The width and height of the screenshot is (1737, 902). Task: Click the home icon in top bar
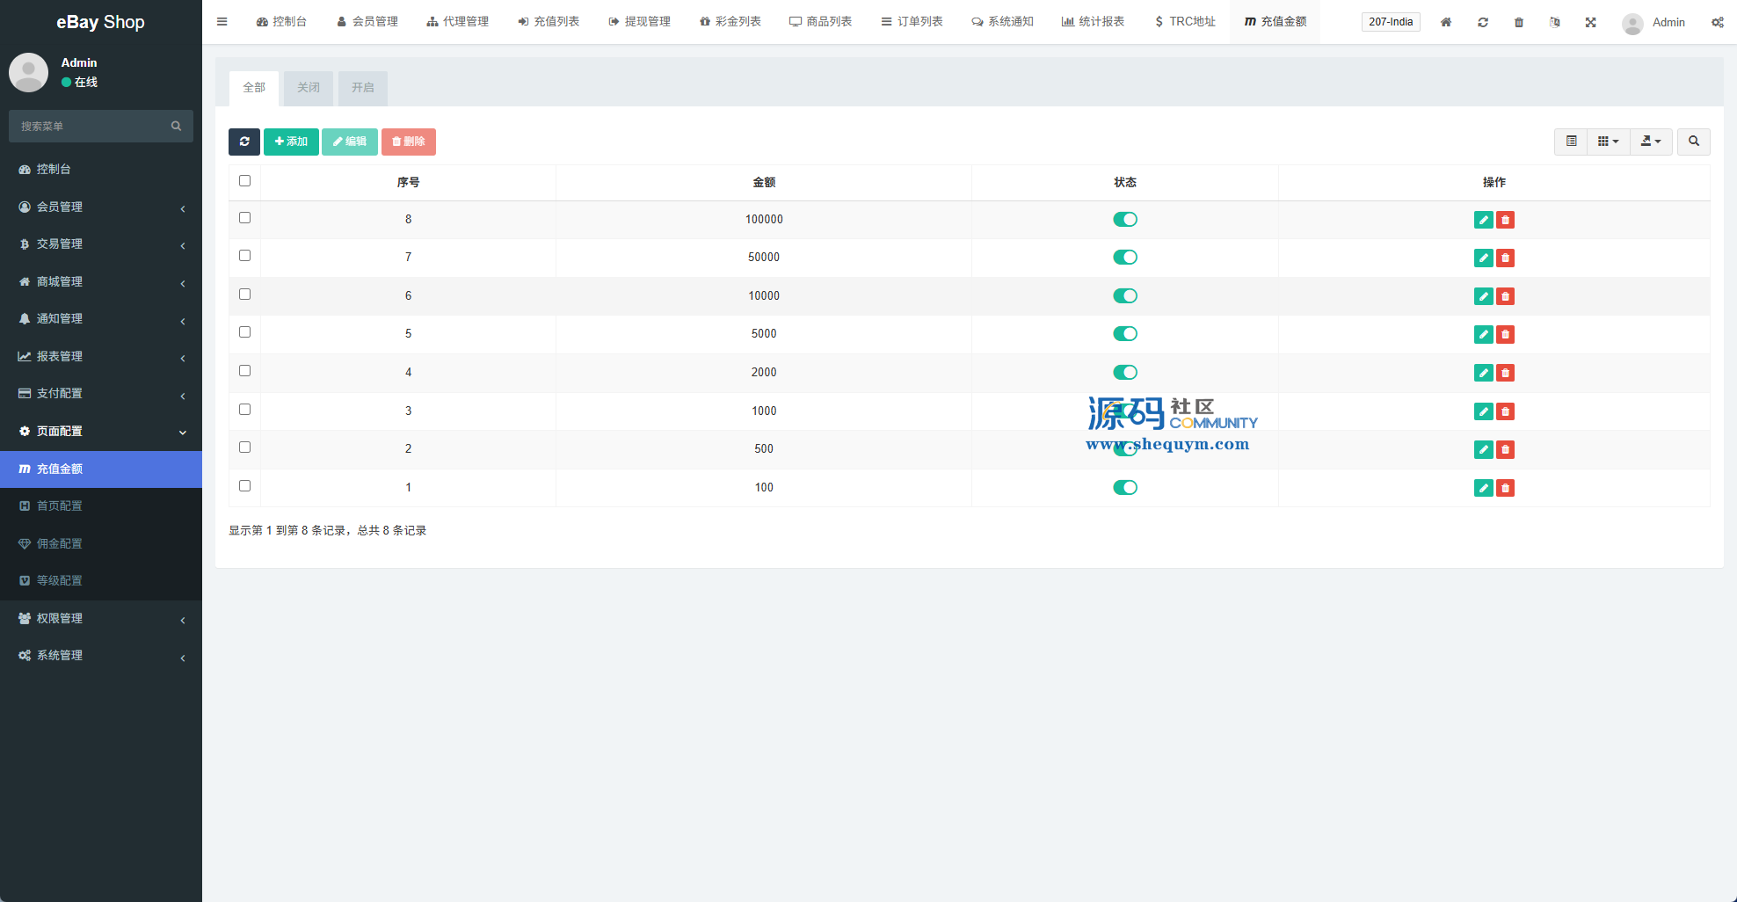pyautogui.click(x=1446, y=22)
